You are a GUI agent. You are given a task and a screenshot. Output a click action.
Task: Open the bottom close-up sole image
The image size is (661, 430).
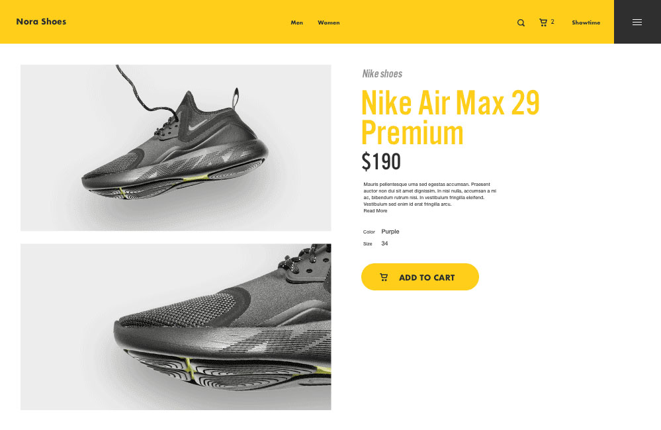tap(176, 327)
